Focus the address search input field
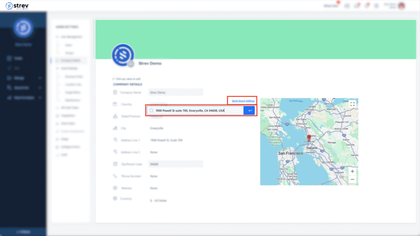Image resolution: width=420 pixels, height=236 pixels. 197,110
